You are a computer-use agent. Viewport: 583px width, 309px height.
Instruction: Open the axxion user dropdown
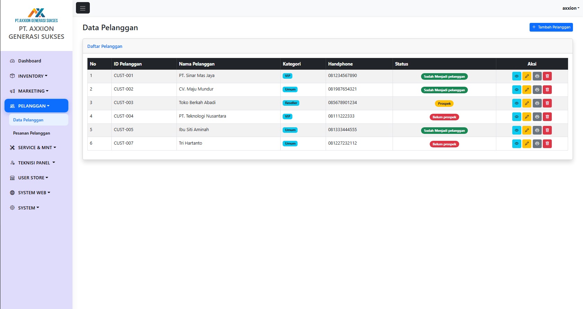tap(571, 8)
